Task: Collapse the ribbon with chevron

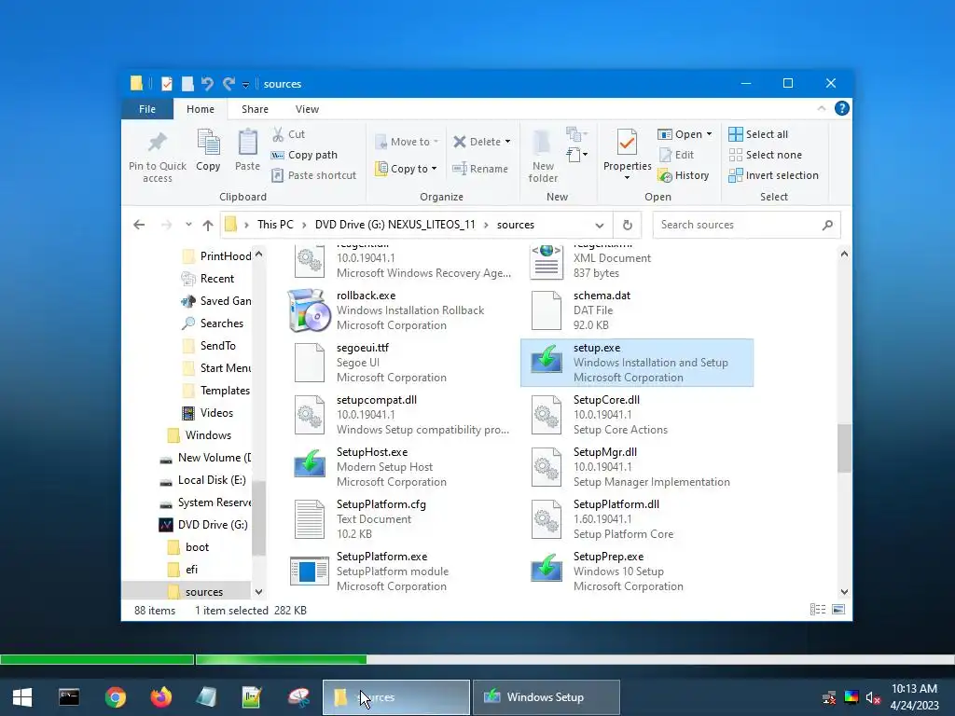Action: [x=821, y=108]
